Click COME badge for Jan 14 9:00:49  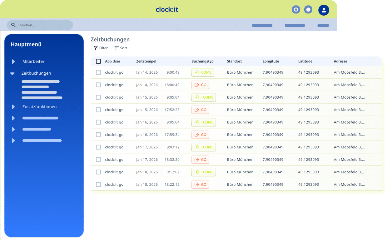203,72
